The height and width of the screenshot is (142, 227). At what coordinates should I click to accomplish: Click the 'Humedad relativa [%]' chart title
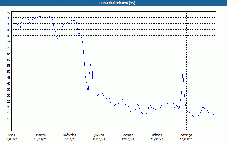tap(117, 3)
